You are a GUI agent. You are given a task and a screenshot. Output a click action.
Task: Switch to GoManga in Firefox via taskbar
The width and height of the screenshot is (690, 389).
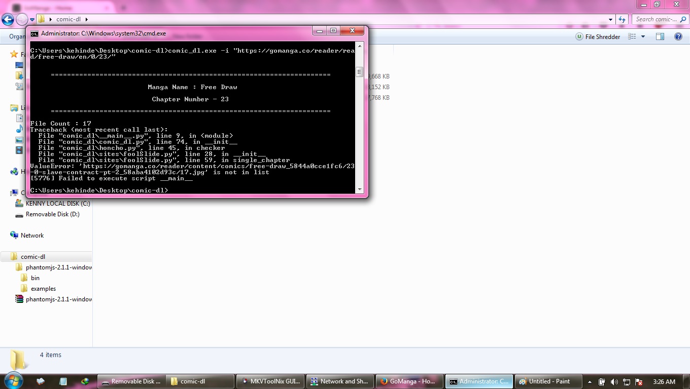[x=409, y=381]
